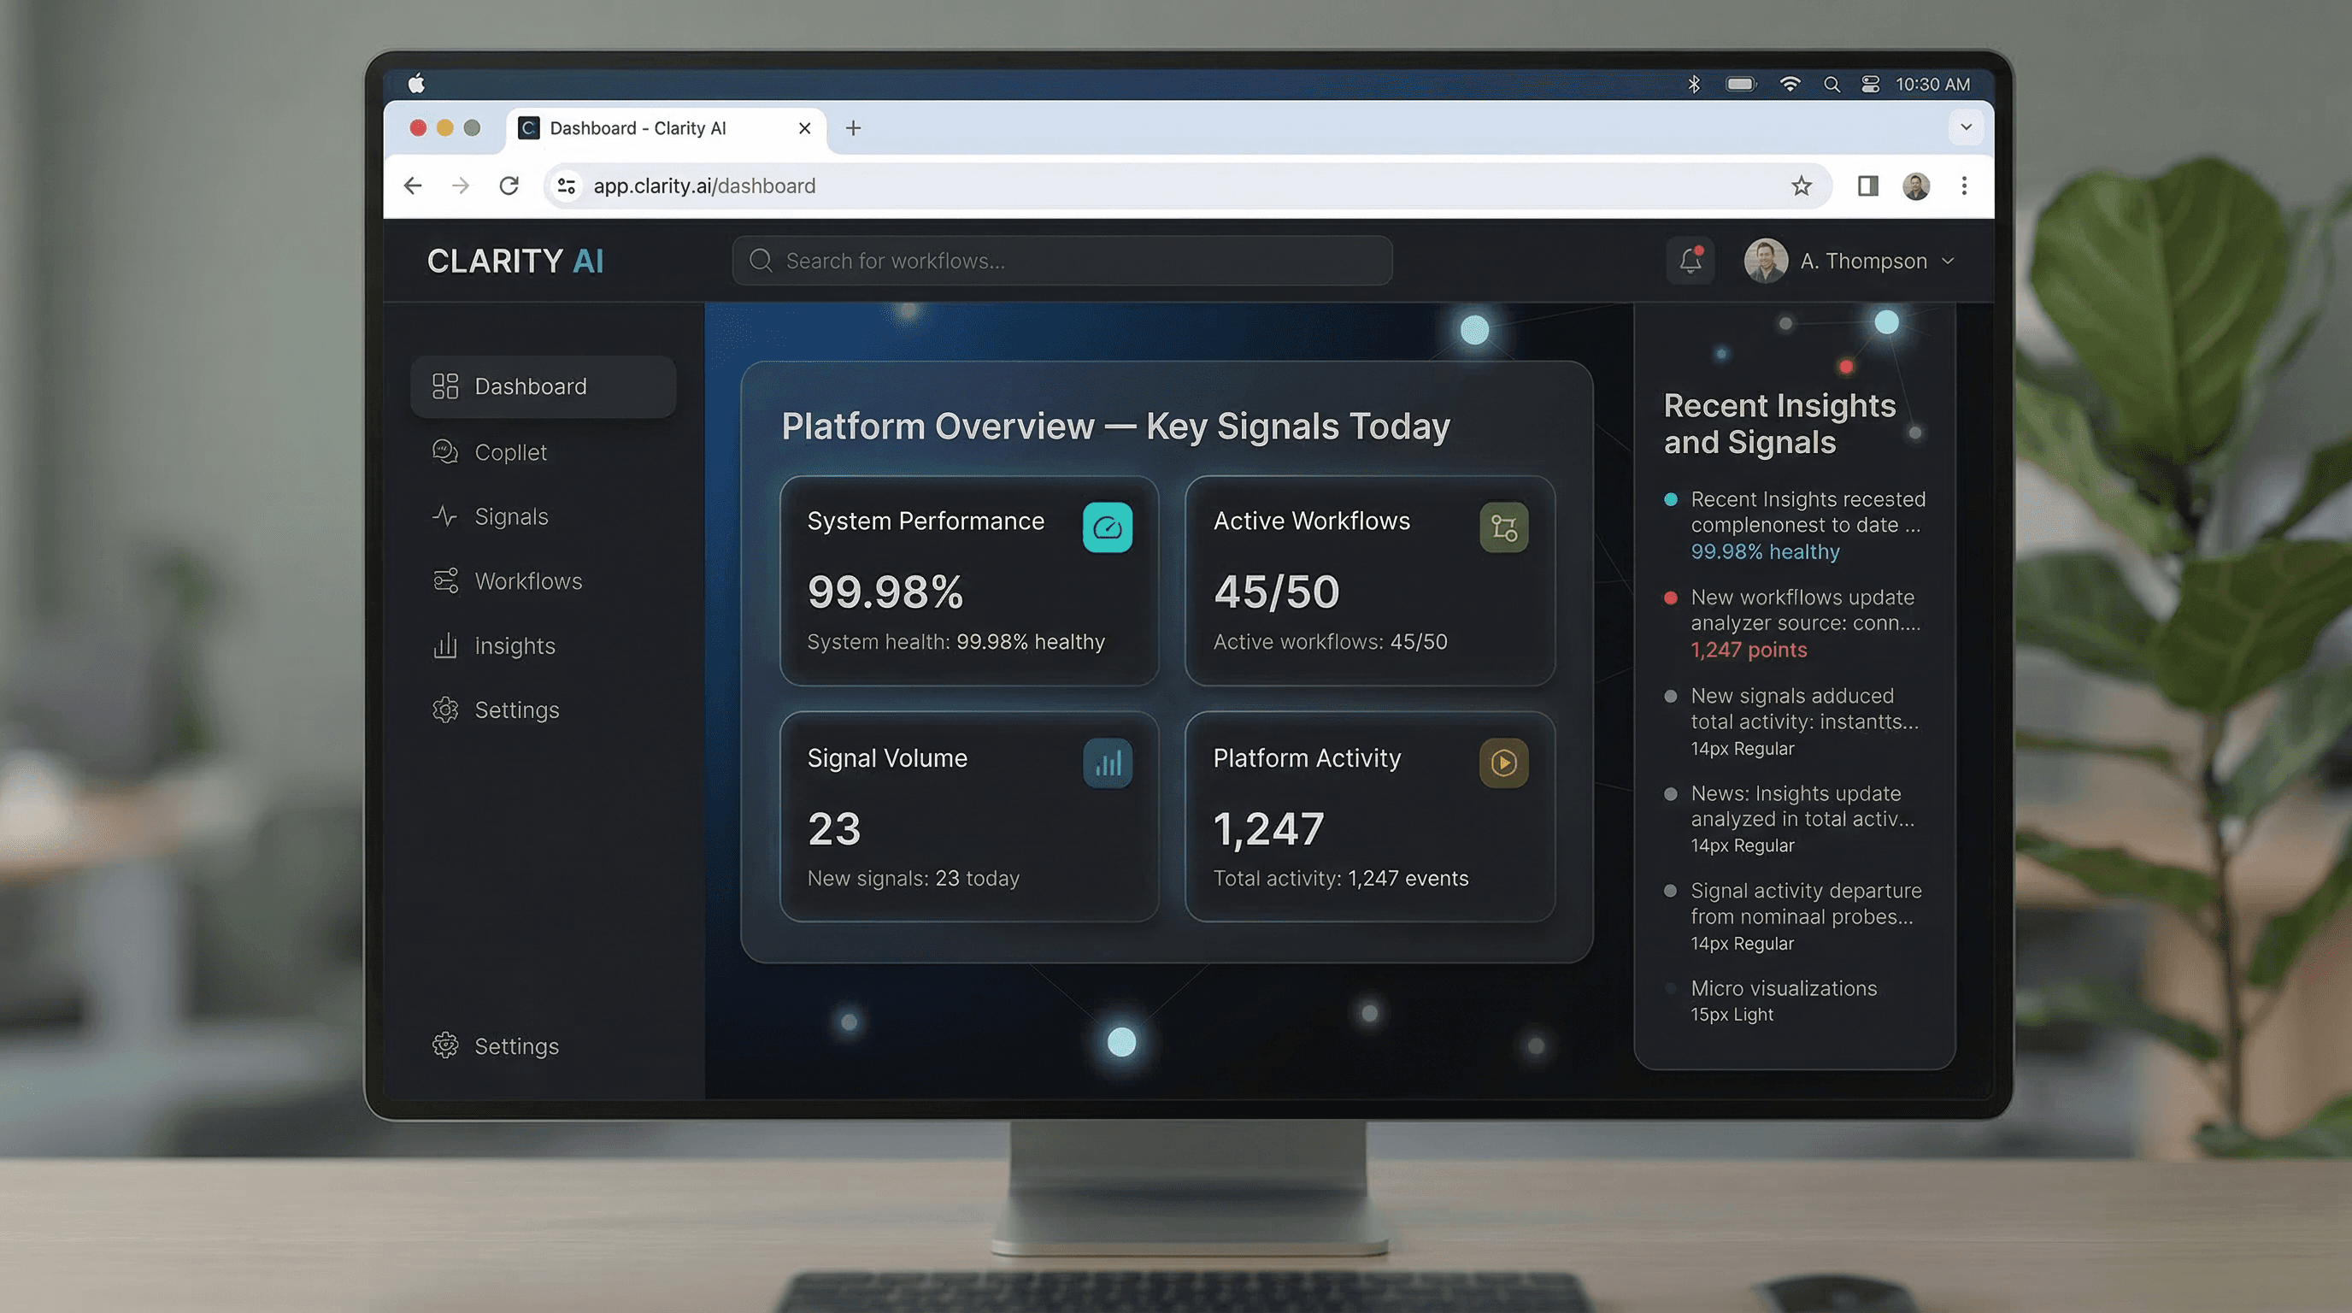Open the macOS Control Center icon

click(1870, 84)
